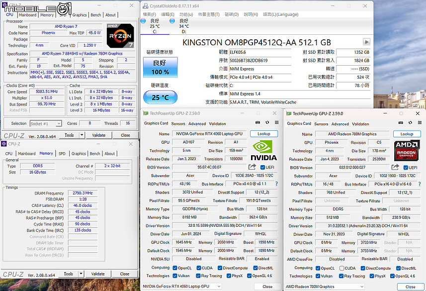This screenshot has height=291, width=426.
Task: Click AMD GPU-Z title bar app icon
Action: (x=288, y=113)
